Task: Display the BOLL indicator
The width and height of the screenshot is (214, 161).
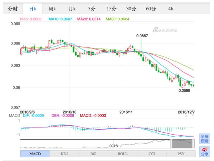Action: pos(122,154)
